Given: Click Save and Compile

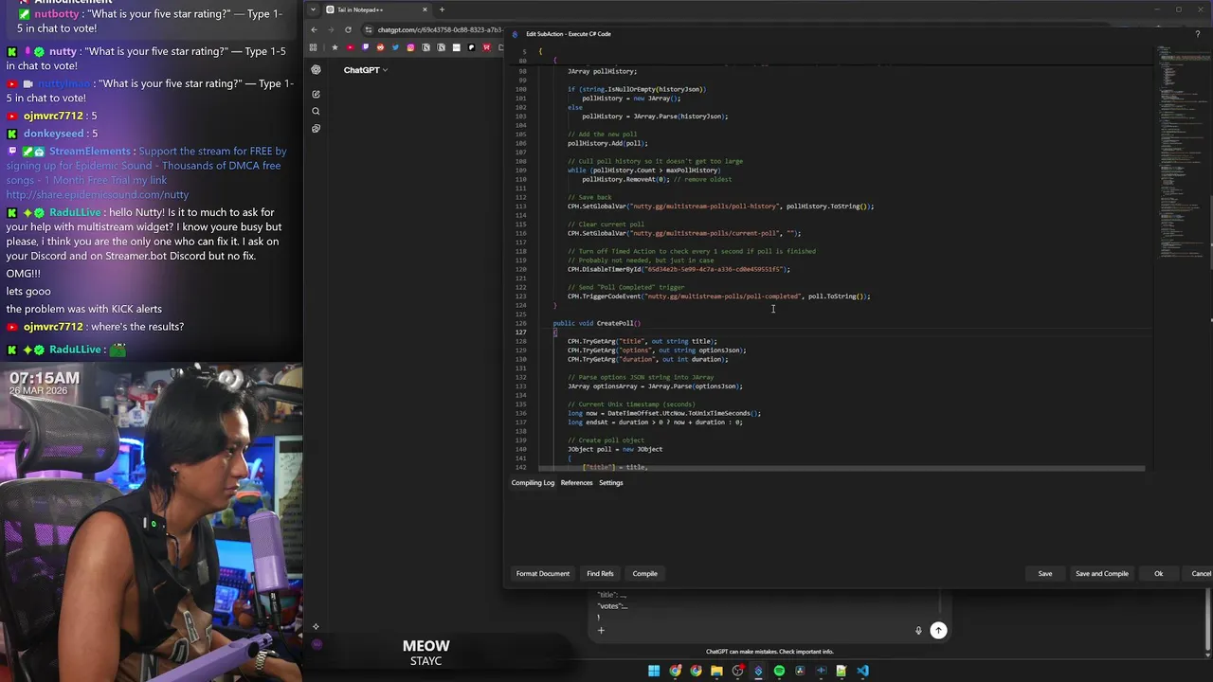Looking at the screenshot, I should click(x=1102, y=573).
